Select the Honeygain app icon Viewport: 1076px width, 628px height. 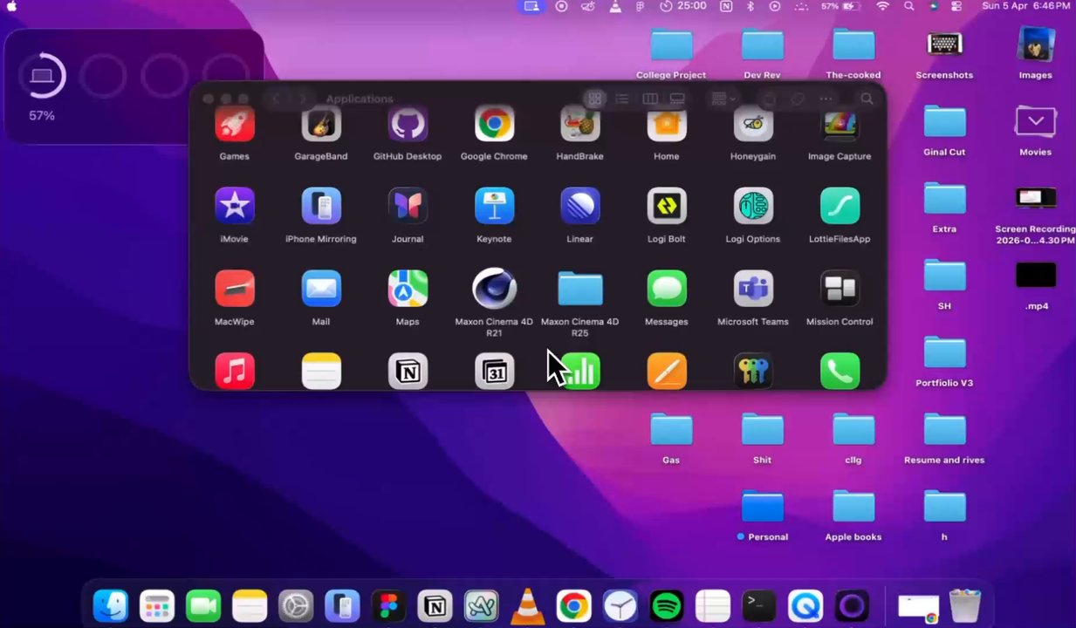pos(753,126)
